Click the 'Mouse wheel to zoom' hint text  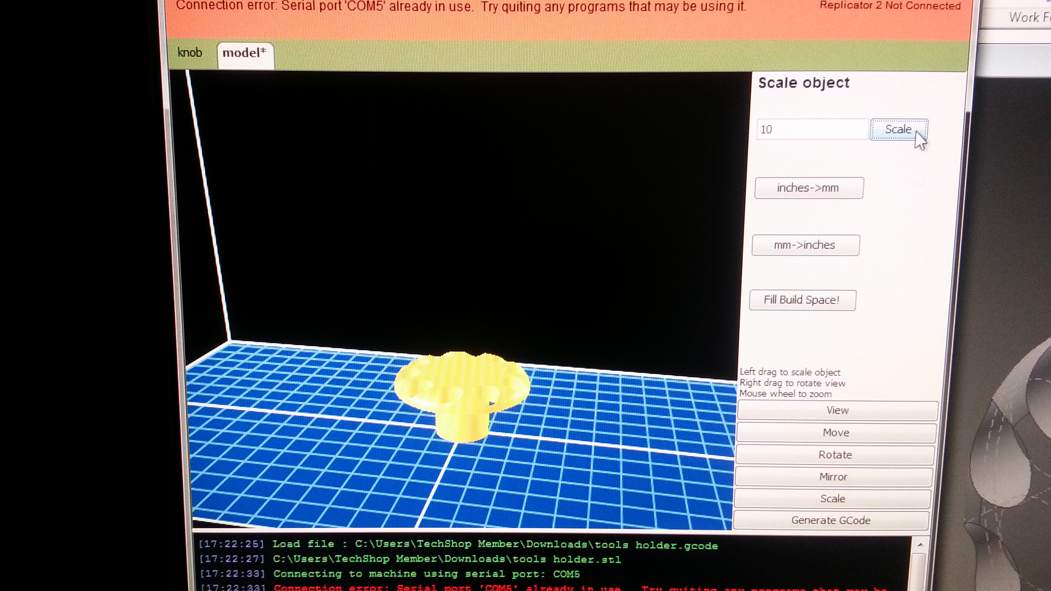click(x=785, y=394)
